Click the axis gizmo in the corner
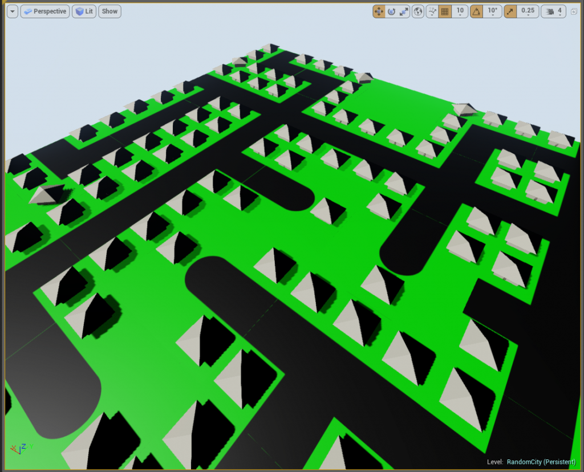Viewport: 584px width, 472px height. tap(19, 450)
